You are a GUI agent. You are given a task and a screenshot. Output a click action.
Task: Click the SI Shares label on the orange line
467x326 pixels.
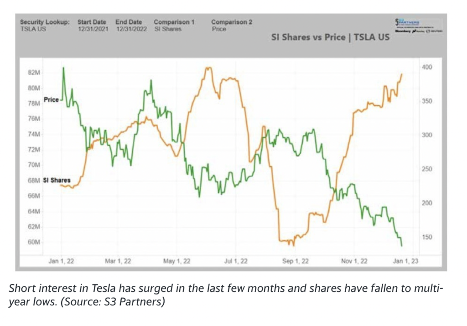point(57,180)
